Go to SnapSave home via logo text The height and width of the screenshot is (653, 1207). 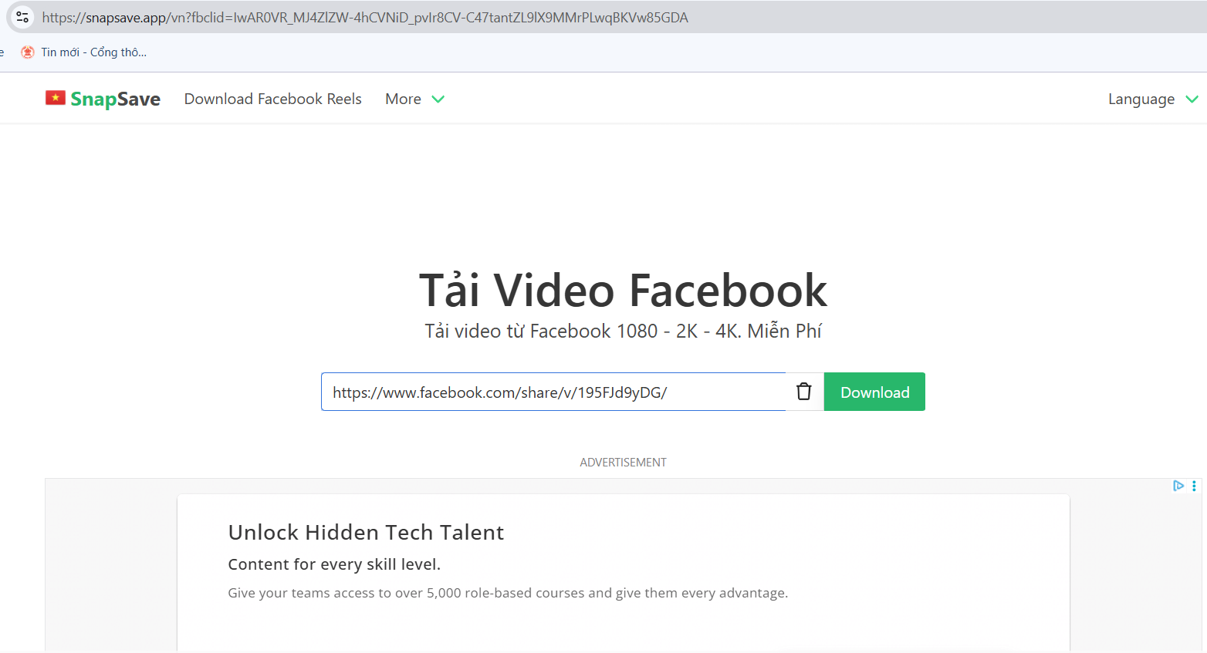pyautogui.click(x=116, y=99)
